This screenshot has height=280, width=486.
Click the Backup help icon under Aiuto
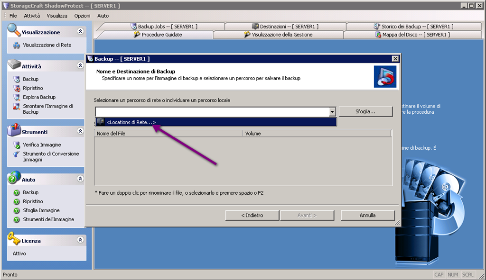(17, 192)
